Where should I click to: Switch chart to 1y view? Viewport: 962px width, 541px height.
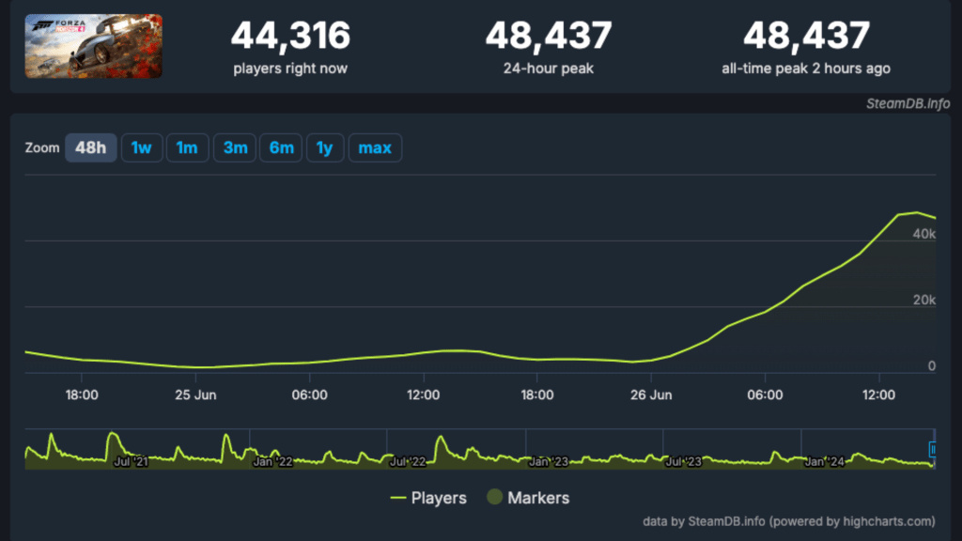click(324, 147)
